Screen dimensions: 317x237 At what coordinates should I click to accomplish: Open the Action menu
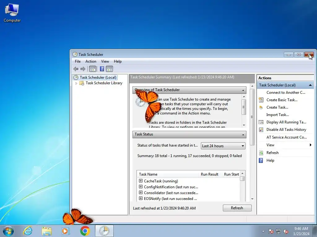(x=91, y=61)
